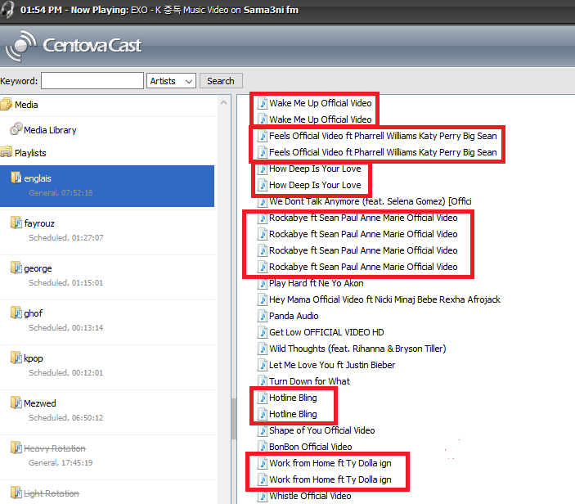Screen dimensions: 575x504
Task: Select track 'Hey Mama Official Video ft Nicki Minaj'
Action: (x=384, y=299)
